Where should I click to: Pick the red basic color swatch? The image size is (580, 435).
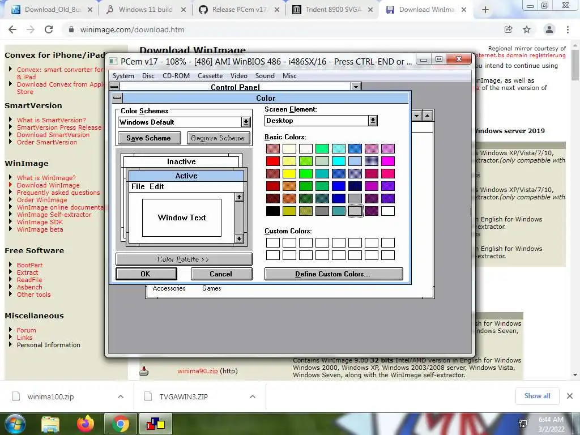tap(273, 161)
